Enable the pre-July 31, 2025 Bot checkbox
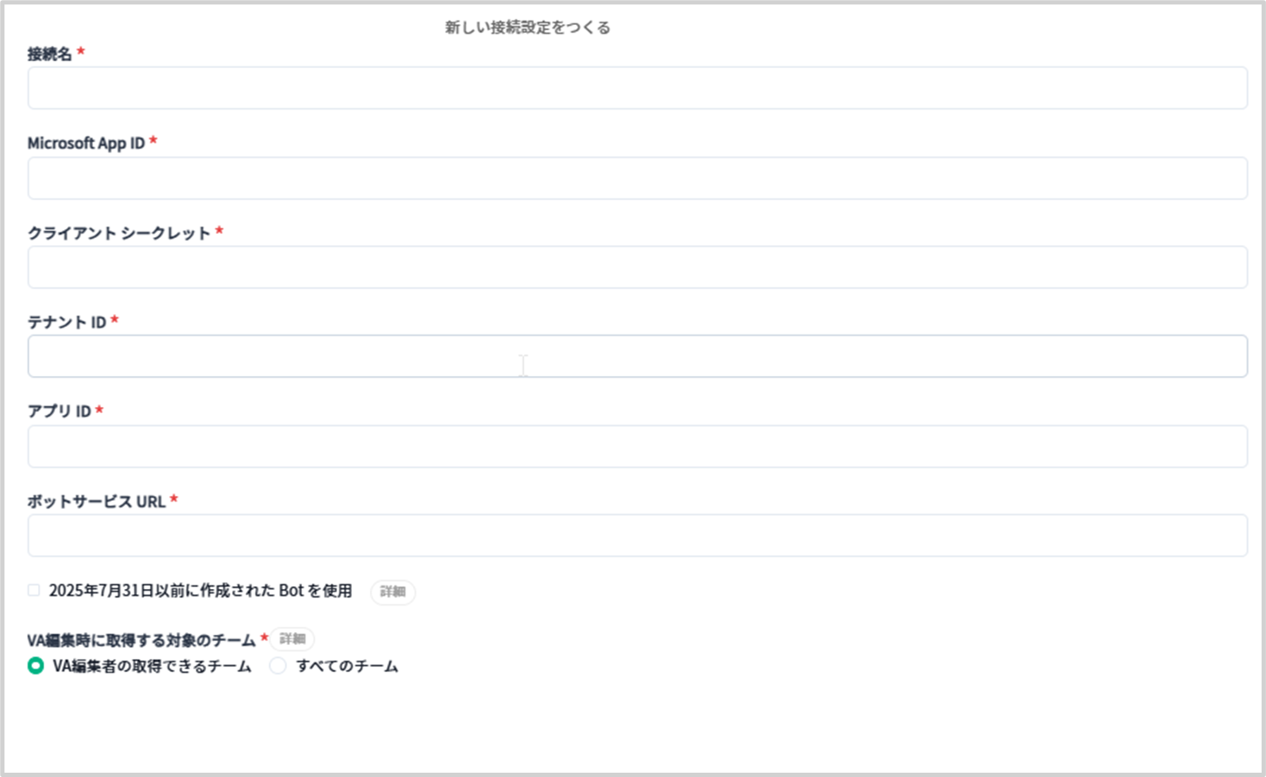Image resolution: width=1266 pixels, height=777 pixels. (34, 591)
